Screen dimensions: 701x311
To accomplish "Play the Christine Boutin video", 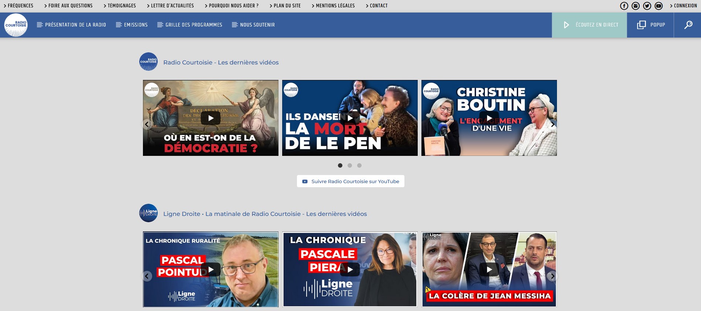I will 489,118.
